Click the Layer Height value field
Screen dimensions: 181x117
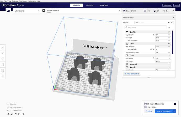tap(163, 35)
